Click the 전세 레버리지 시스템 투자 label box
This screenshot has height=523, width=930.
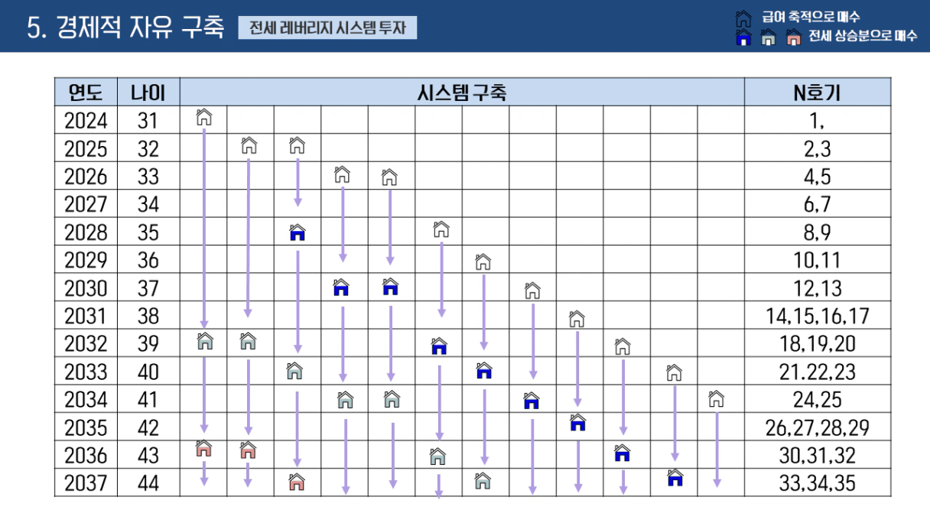[x=327, y=28]
